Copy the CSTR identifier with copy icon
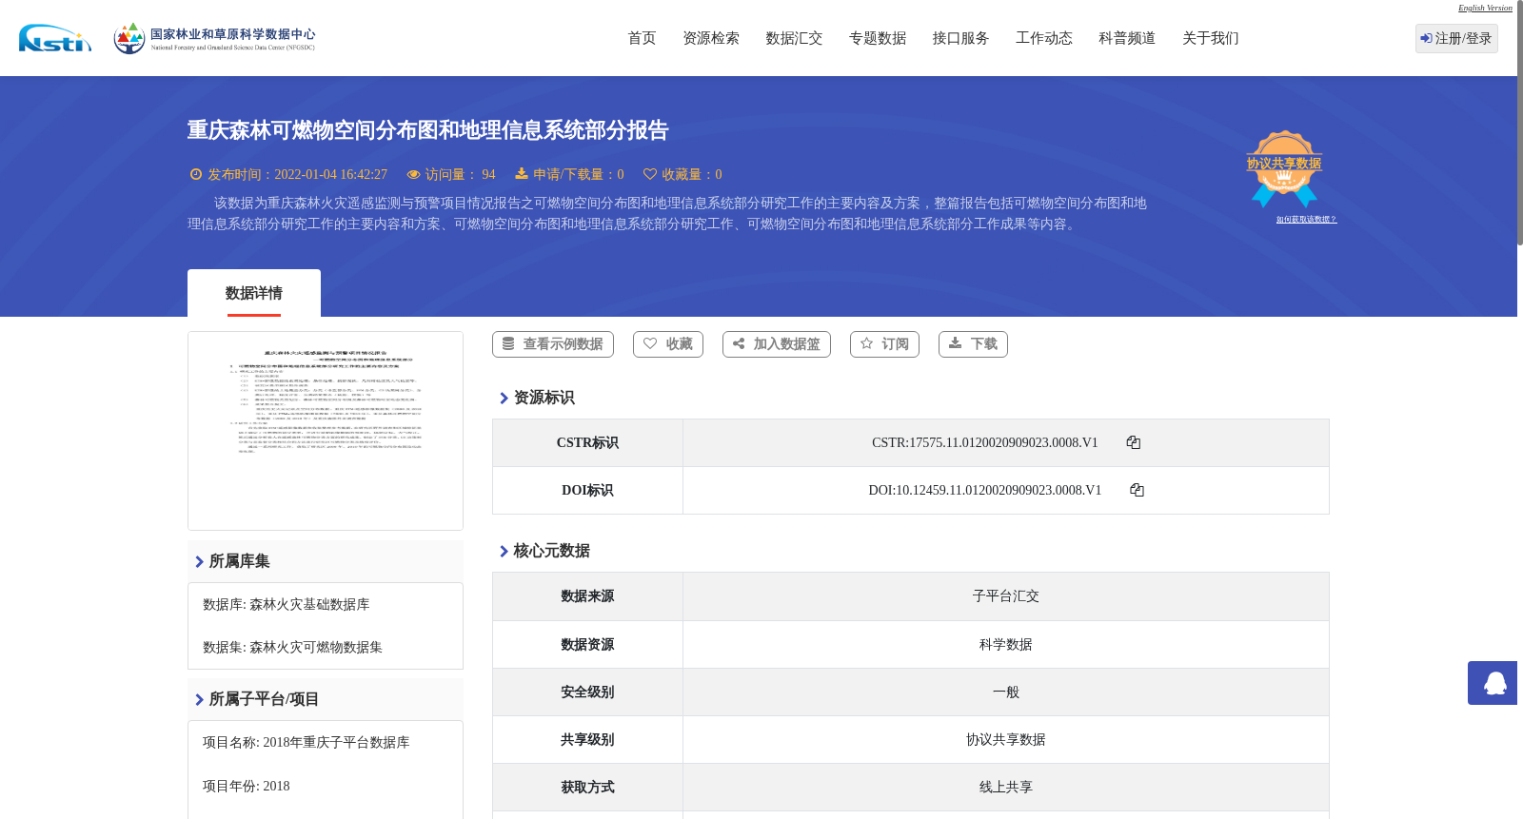This screenshot has width=1523, height=819. (x=1133, y=442)
